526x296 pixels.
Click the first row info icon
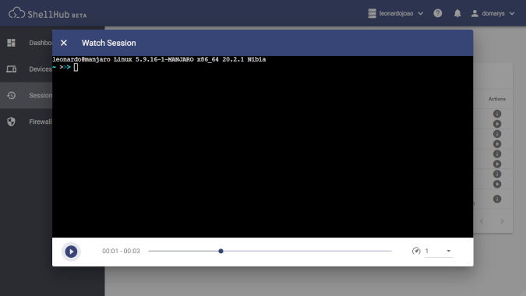[497, 114]
